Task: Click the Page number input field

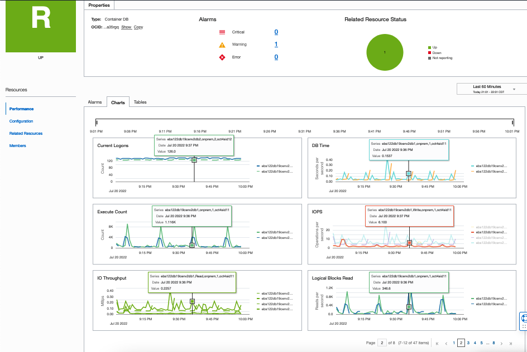Action: tap(382, 343)
